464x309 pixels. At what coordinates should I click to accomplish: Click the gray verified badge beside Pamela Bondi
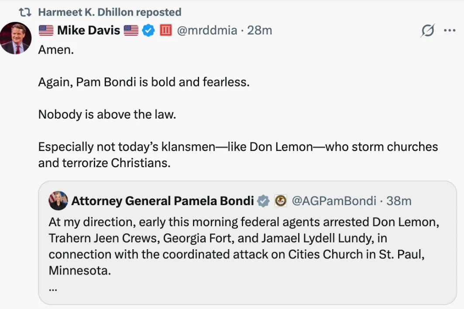pos(263,201)
